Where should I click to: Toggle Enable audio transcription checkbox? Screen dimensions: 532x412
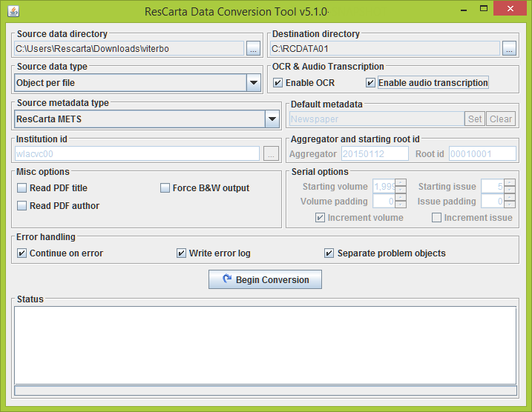(370, 83)
